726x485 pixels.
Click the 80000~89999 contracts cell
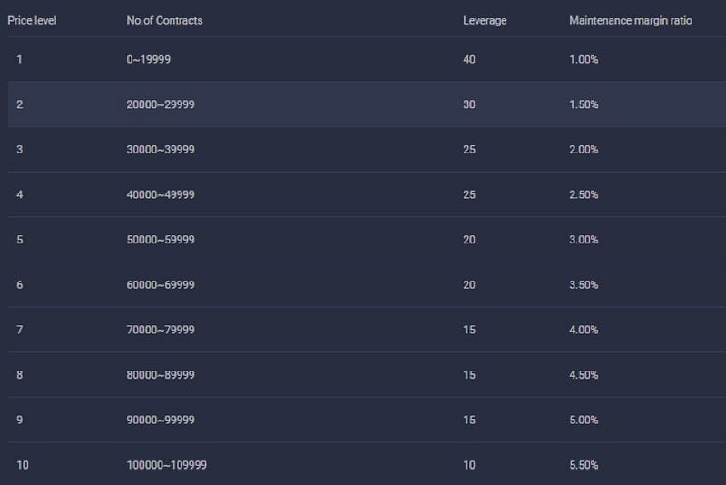coord(161,375)
